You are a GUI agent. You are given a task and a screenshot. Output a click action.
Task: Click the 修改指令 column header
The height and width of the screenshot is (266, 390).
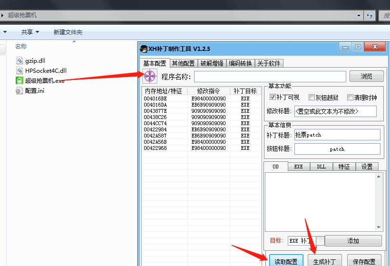(209, 91)
